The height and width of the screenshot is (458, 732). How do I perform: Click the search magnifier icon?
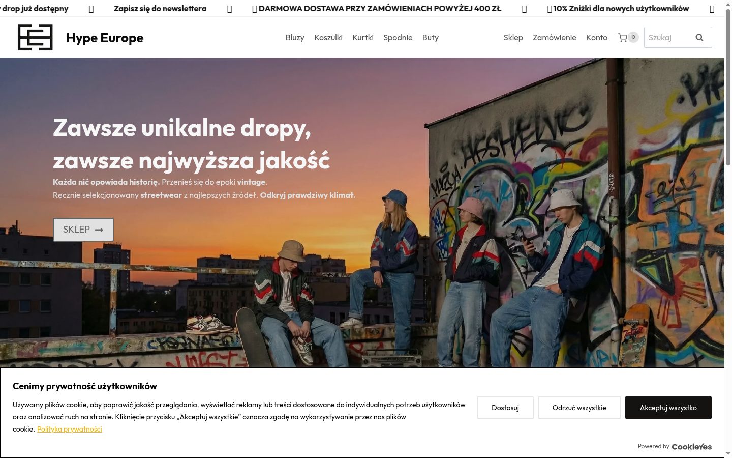pyautogui.click(x=699, y=37)
